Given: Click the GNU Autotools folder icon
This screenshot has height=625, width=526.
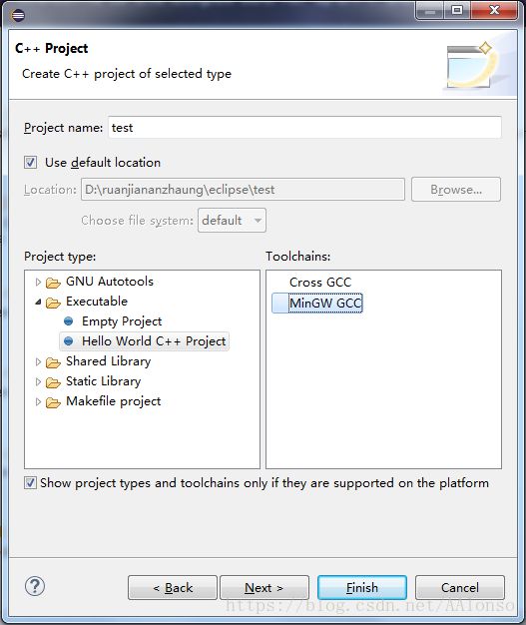Looking at the screenshot, I should (x=53, y=283).
